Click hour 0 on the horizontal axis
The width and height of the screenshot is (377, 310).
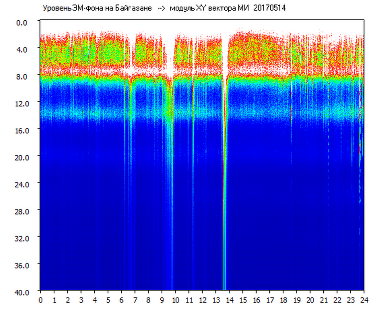click(41, 300)
